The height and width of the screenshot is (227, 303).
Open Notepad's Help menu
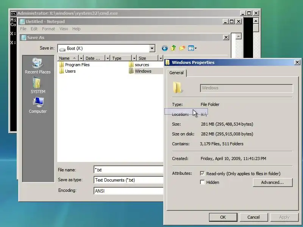click(77, 29)
